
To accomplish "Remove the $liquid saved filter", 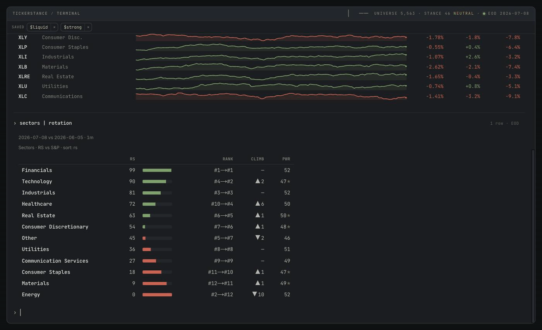I will point(54,27).
